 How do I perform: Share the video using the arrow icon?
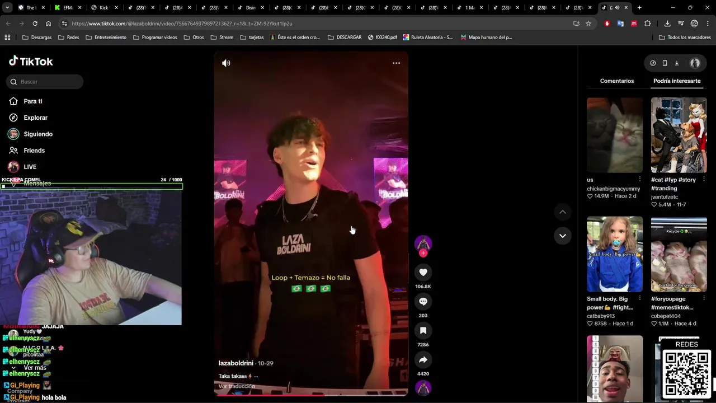point(423,360)
